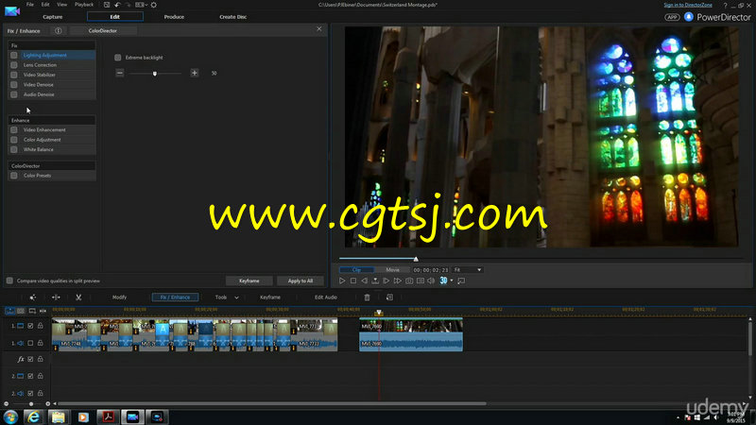The width and height of the screenshot is (756, 425).
Task: Toggle 3D preview mode
Action: pyautogui.click(x=443, y=280)
